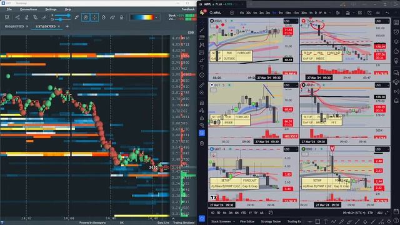400x225 pixels.
Task: Select the text T tool in left toolbar
Action: pos(202,67)
